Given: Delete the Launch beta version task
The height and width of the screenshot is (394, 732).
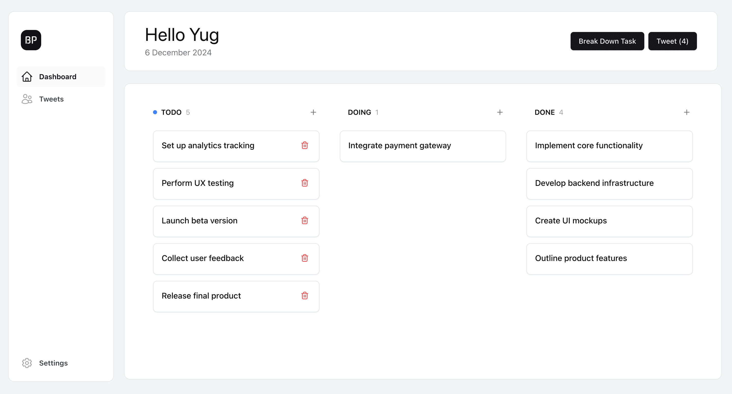Looking at the screenshot, I should click(x=305, y=221).
